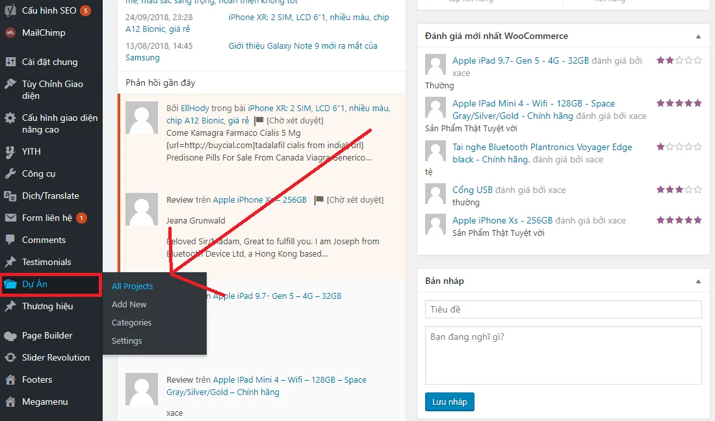Click the one-star rating for Tai nghe Bluetooth
The width and height of the screenshot is (715, 421).
point(679,147)
